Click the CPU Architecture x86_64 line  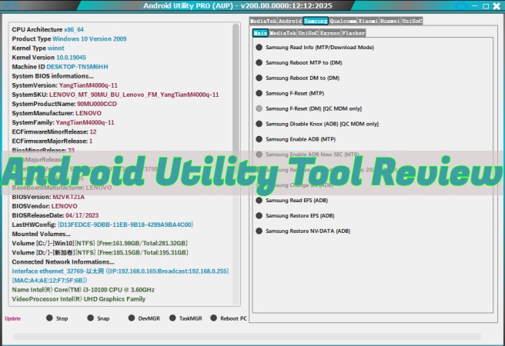[48, 29]
